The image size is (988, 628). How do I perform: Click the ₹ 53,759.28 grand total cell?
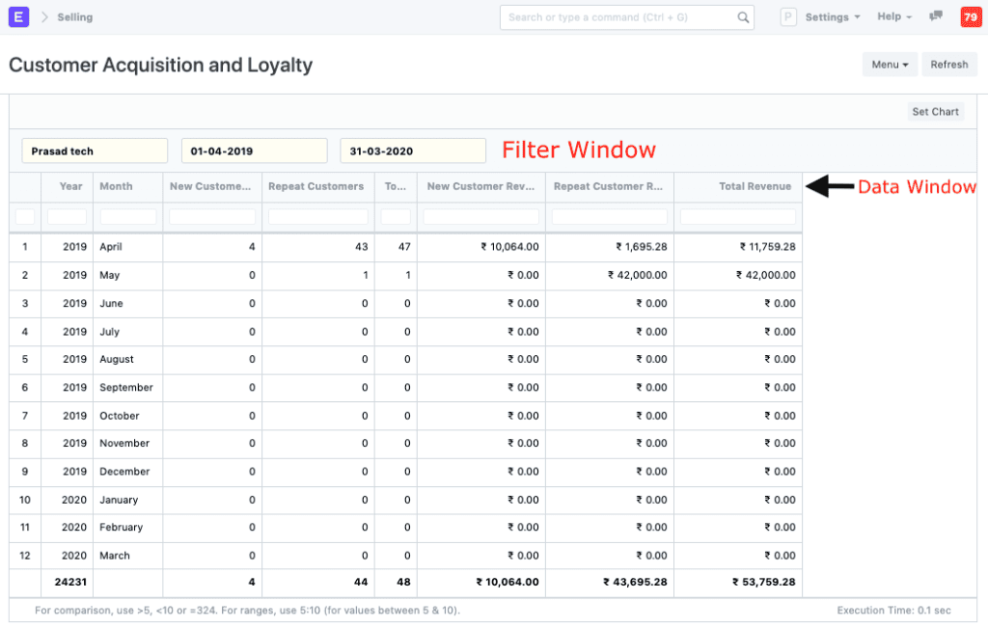click(x=738, y=582)
